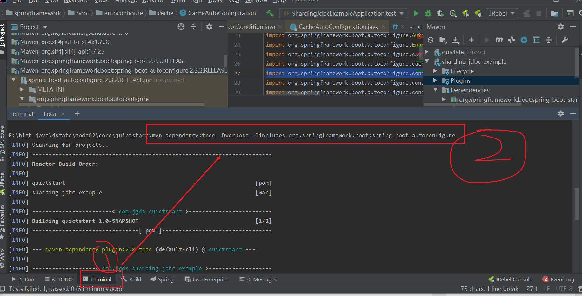
Task: Expand Lifecycle node in Maven panel
Action: 435,71
